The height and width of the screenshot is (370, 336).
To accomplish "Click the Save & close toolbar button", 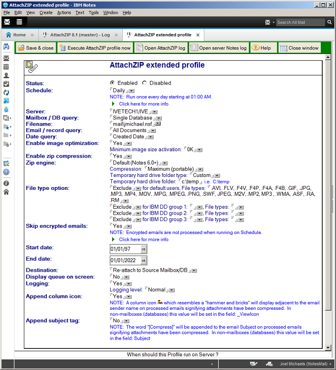I will coord(35,48).
